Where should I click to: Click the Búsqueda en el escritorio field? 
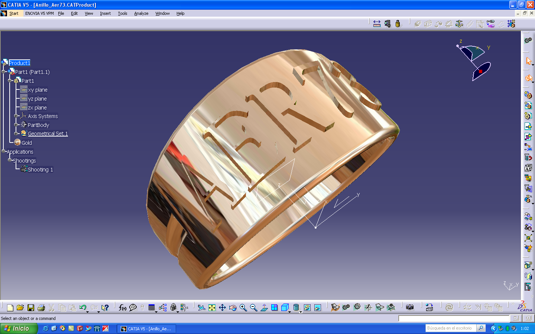pos(451,328)
